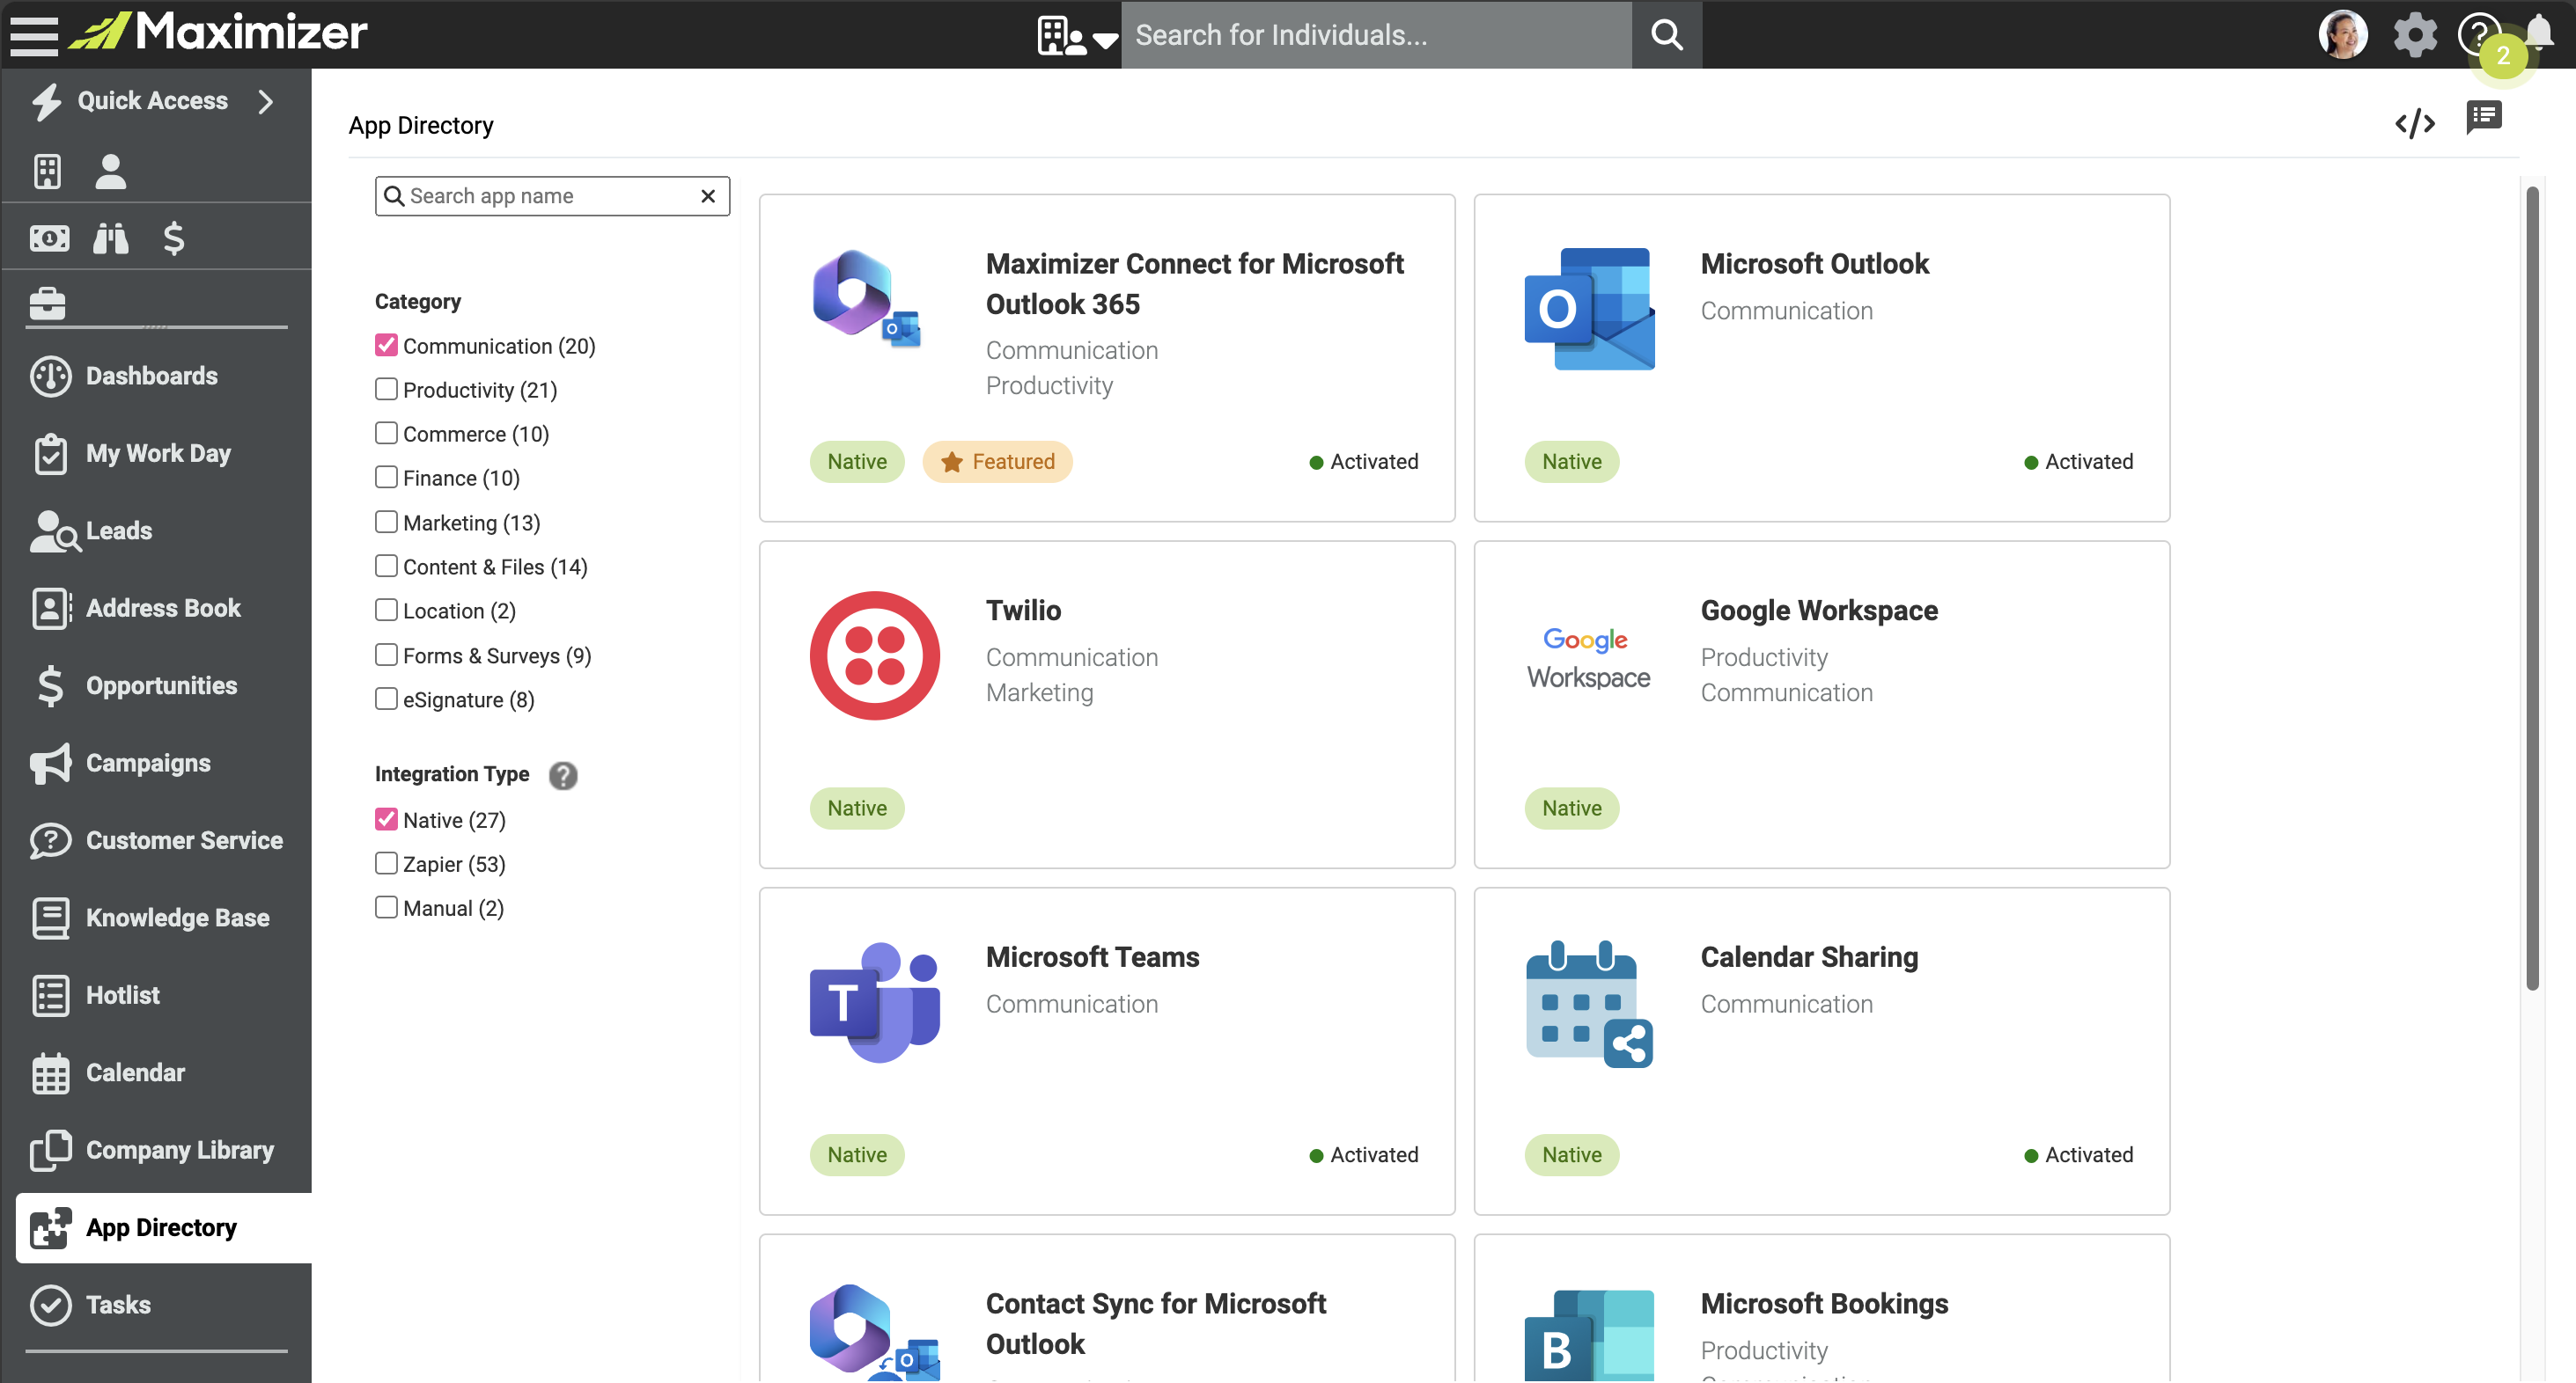
Task: Open the settings gear icon
Action: (x=2414, y=35)
